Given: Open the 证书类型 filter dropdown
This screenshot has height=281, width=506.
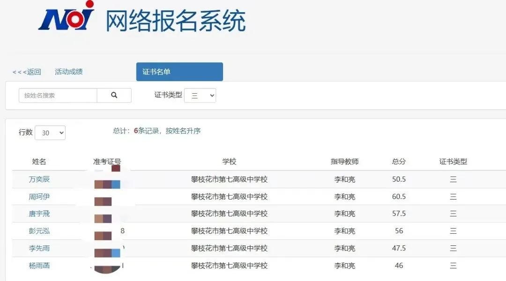Looking at the screenshot, I should pos(200,96).
